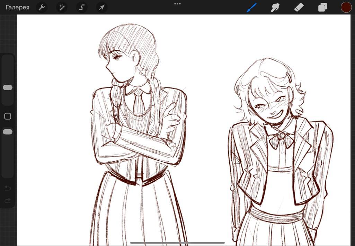
Task: Click the brush opacity slider handle
Action: (x=8, y=132)
